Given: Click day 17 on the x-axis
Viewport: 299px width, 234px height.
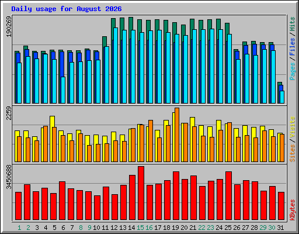Looking at the screenshot, I should 158,228.
